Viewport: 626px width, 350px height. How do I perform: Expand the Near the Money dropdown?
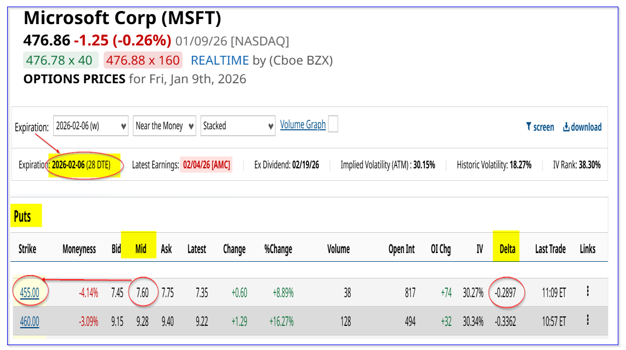(165, 126)
